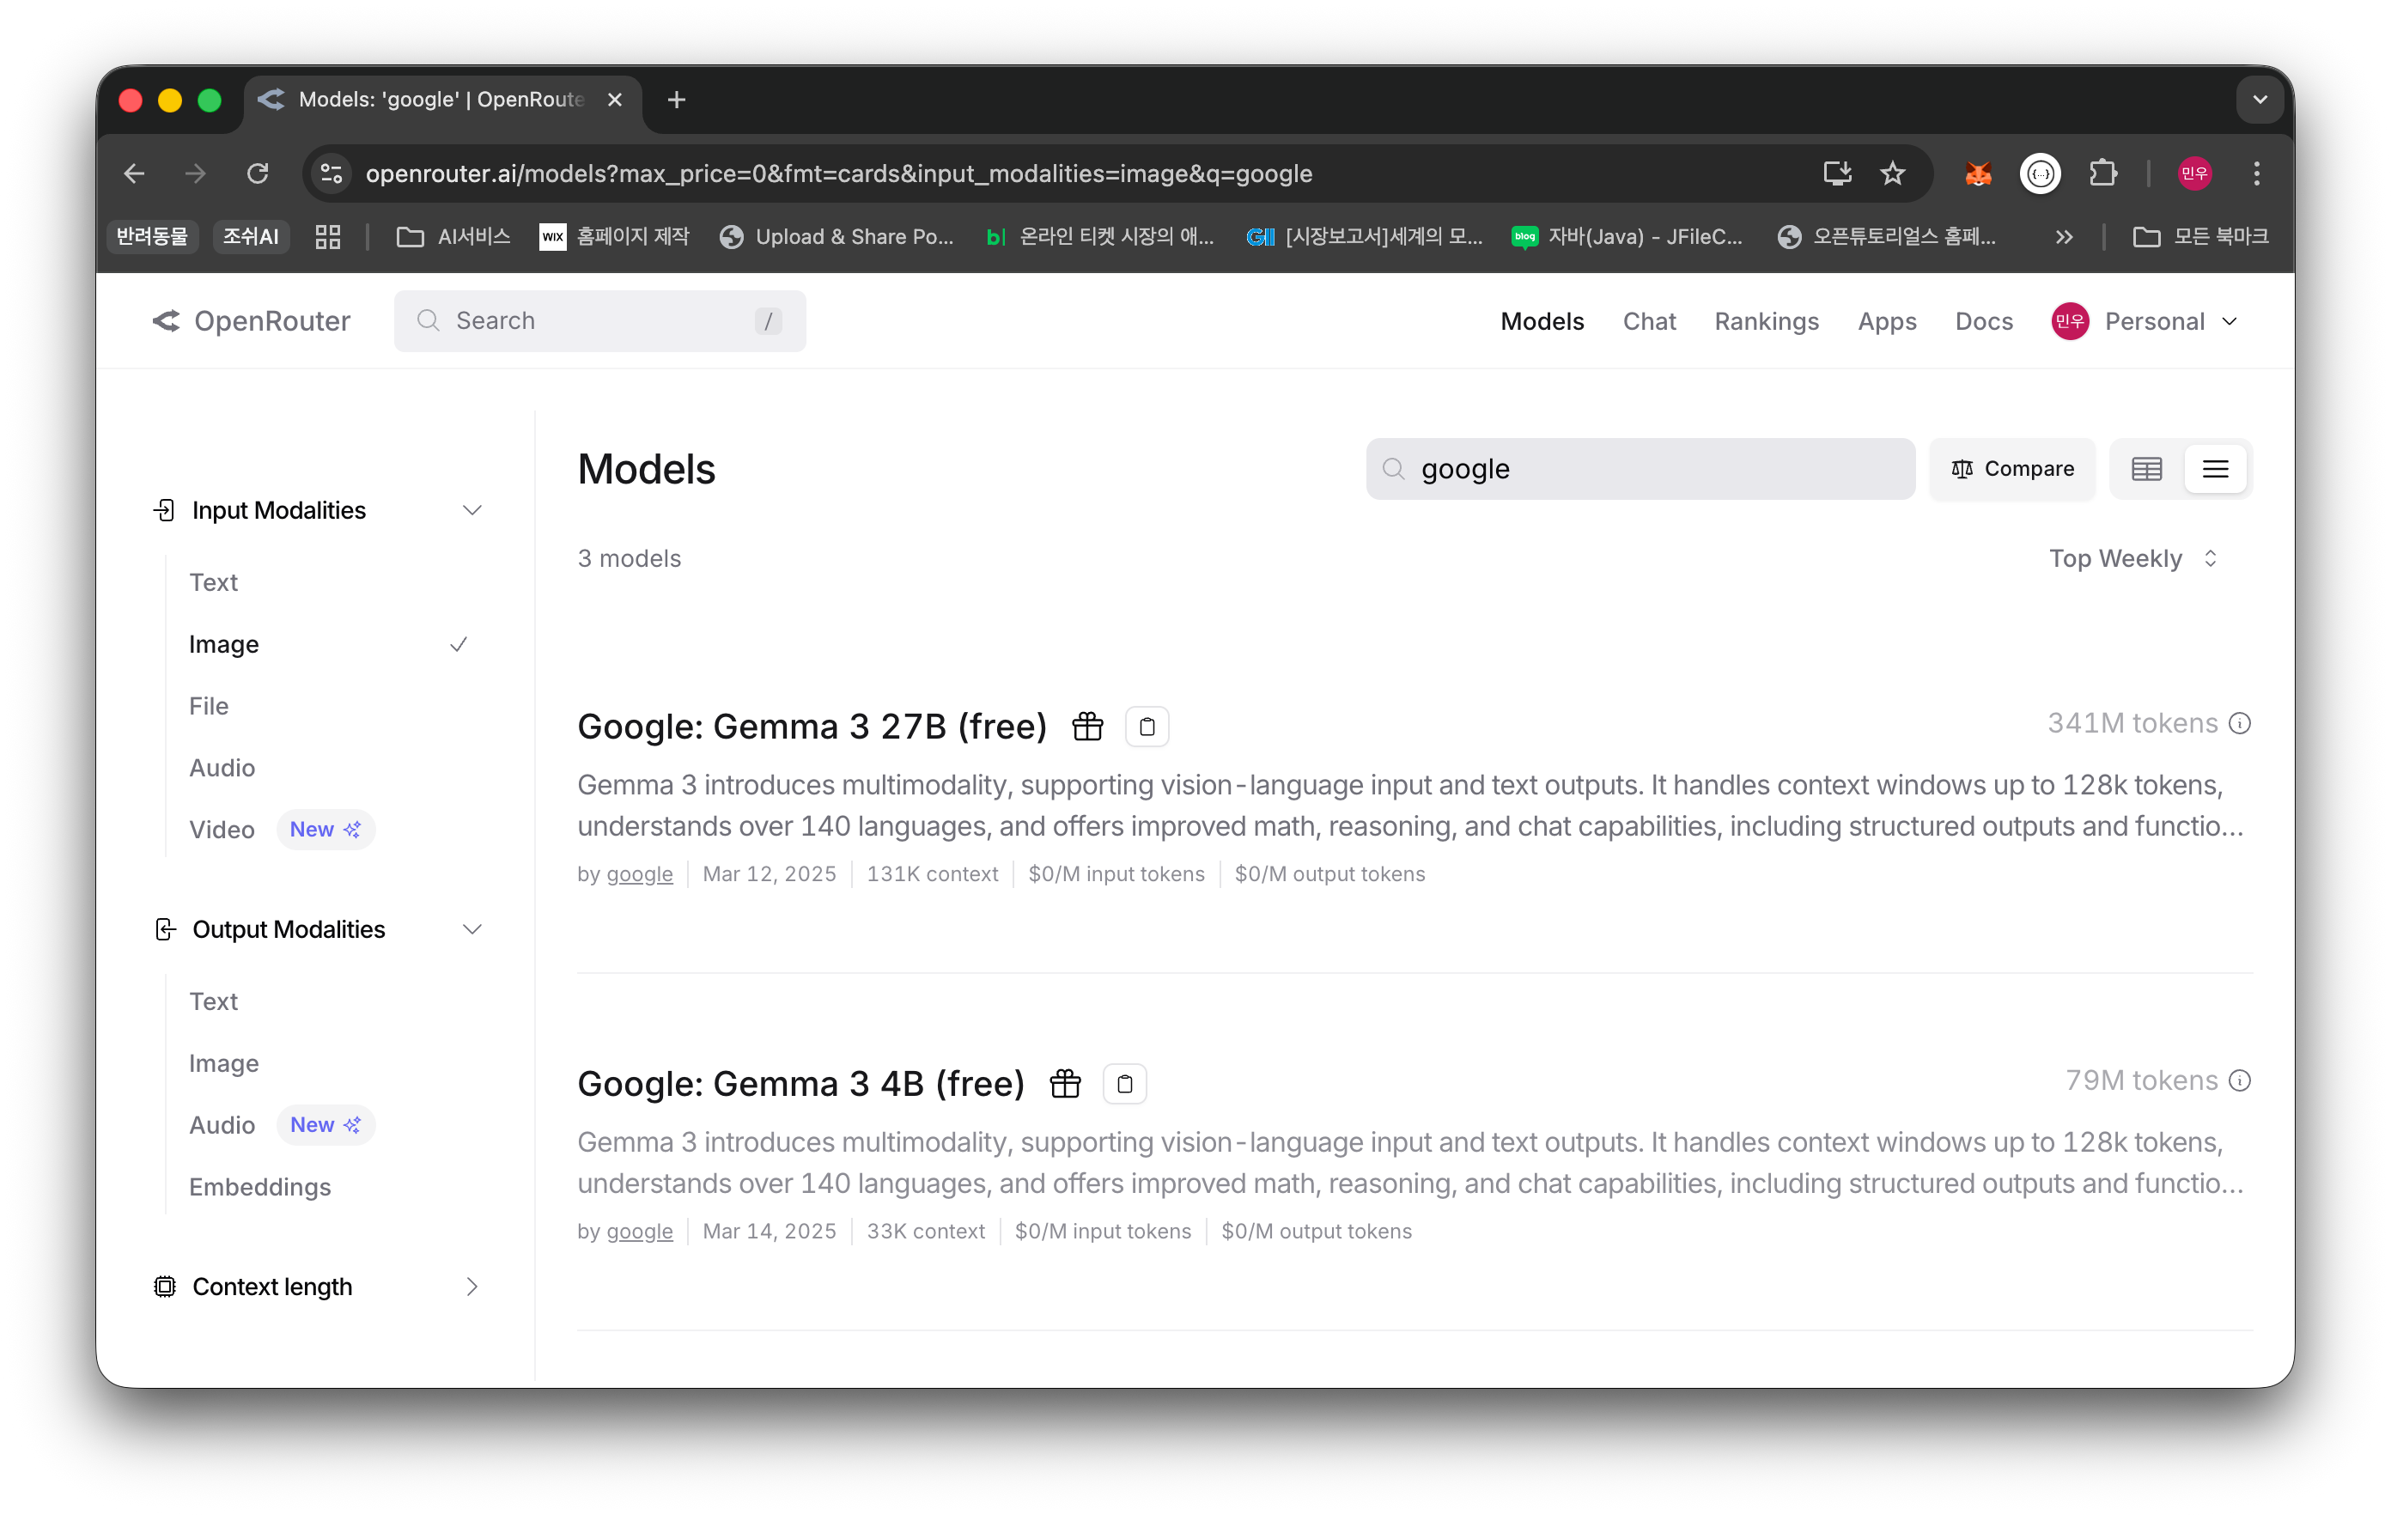The image size is (2391, 1515).
Task: Open the bookmarks apps grid icon
Action: [x=328, y=236]
